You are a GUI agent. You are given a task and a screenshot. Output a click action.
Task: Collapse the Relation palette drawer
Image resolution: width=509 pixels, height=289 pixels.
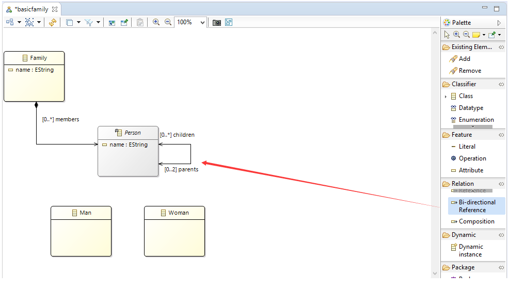point(473,184)
